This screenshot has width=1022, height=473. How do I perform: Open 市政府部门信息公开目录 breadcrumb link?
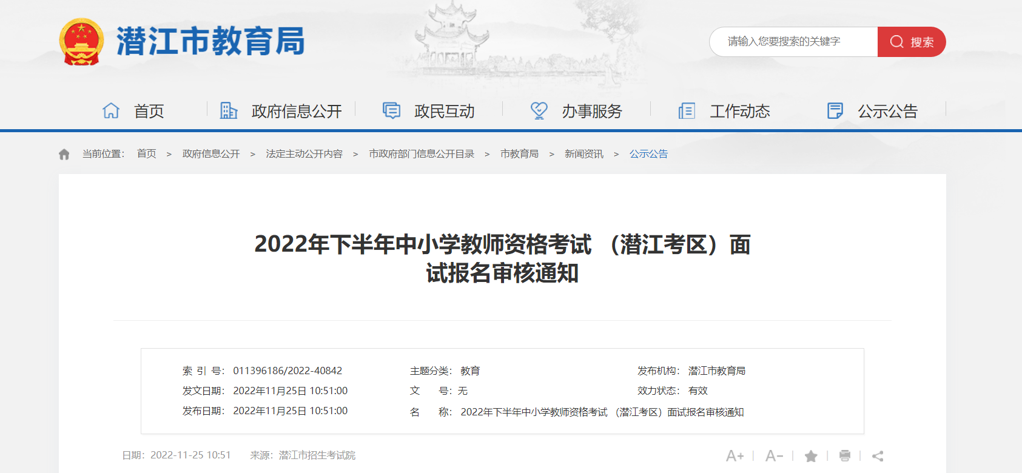point(422,154)
